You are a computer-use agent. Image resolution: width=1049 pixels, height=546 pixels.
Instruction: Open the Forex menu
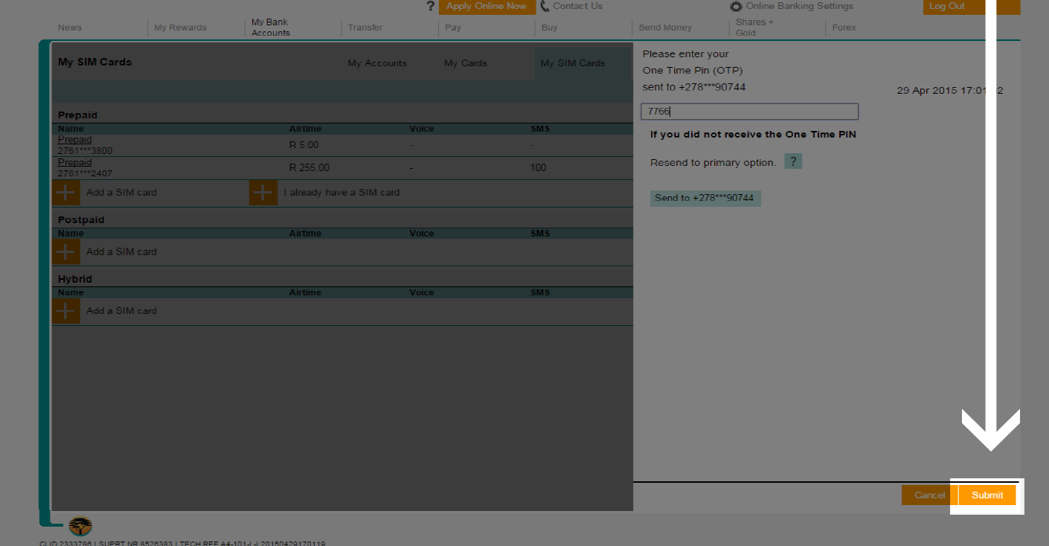point(844,28)
